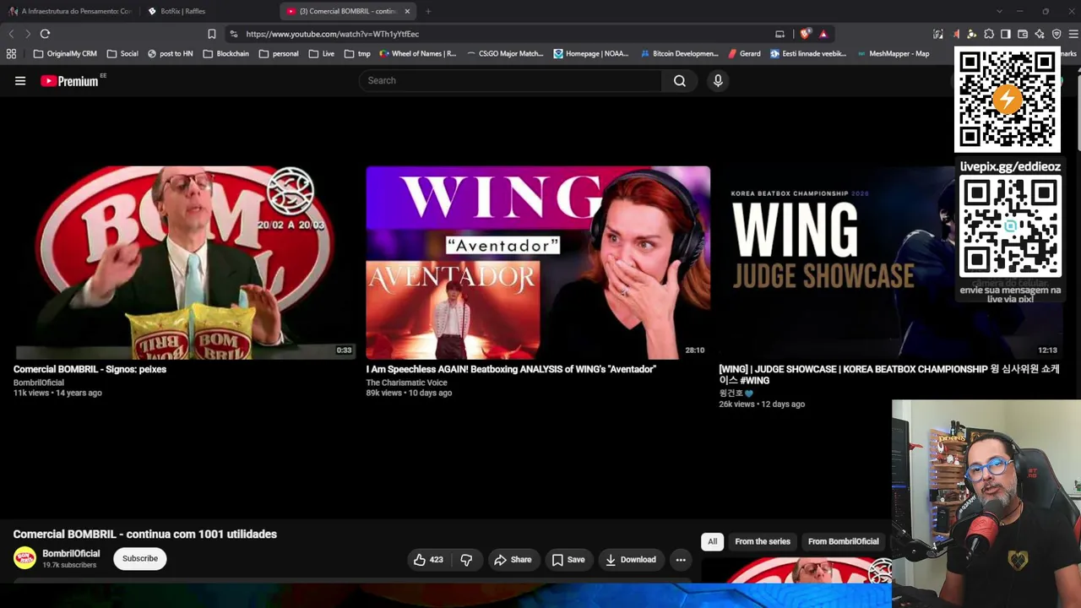This screenshot has width=1081, height=608.
Task: Open Brave Rewards triangle icon
Action: click(x=823, y=34)
